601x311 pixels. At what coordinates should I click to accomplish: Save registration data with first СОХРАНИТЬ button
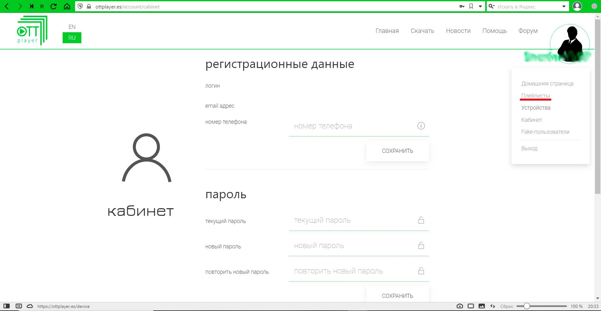click(398, 151)
